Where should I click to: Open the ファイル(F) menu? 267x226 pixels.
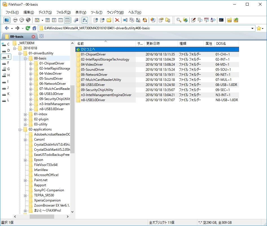click(x=12, y=12)
